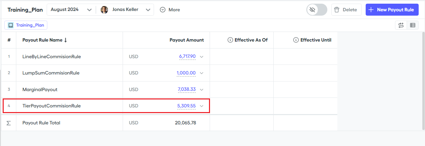The height and width of the screenshot is (146, 425).
Task: Click Jonas Keller's avatar picture
Action: click(104, 10)
